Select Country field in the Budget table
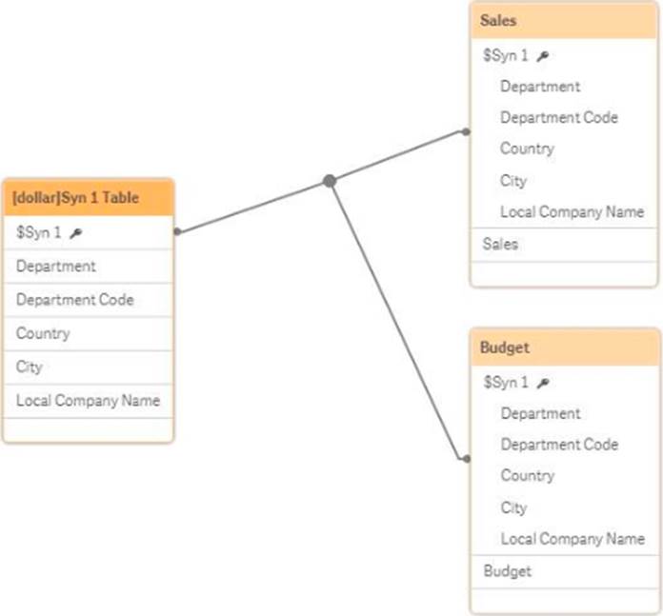Viewport: 663px width, 616px height. pyautogui.click(x=527, y=475)
